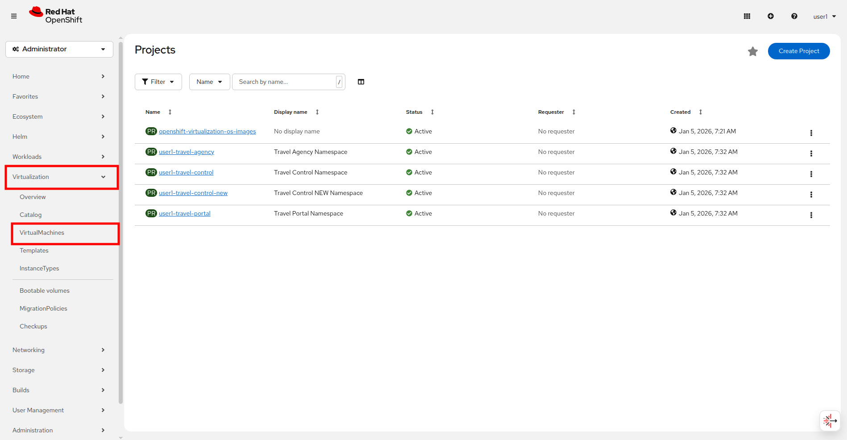Viewport: 847px width, 440px height.
Task: Go to Bootable volumes page
Action: point(45,291)
